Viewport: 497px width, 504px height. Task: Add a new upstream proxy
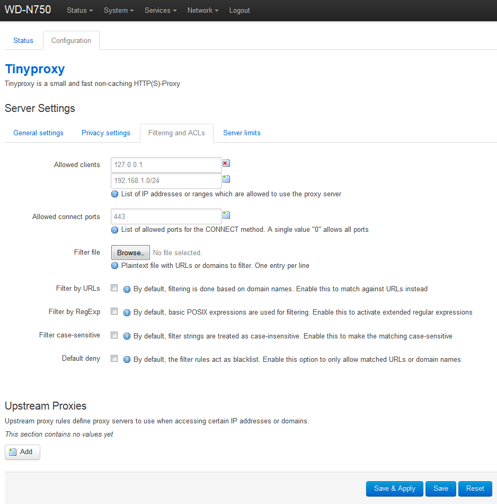[x=22, y=452]
